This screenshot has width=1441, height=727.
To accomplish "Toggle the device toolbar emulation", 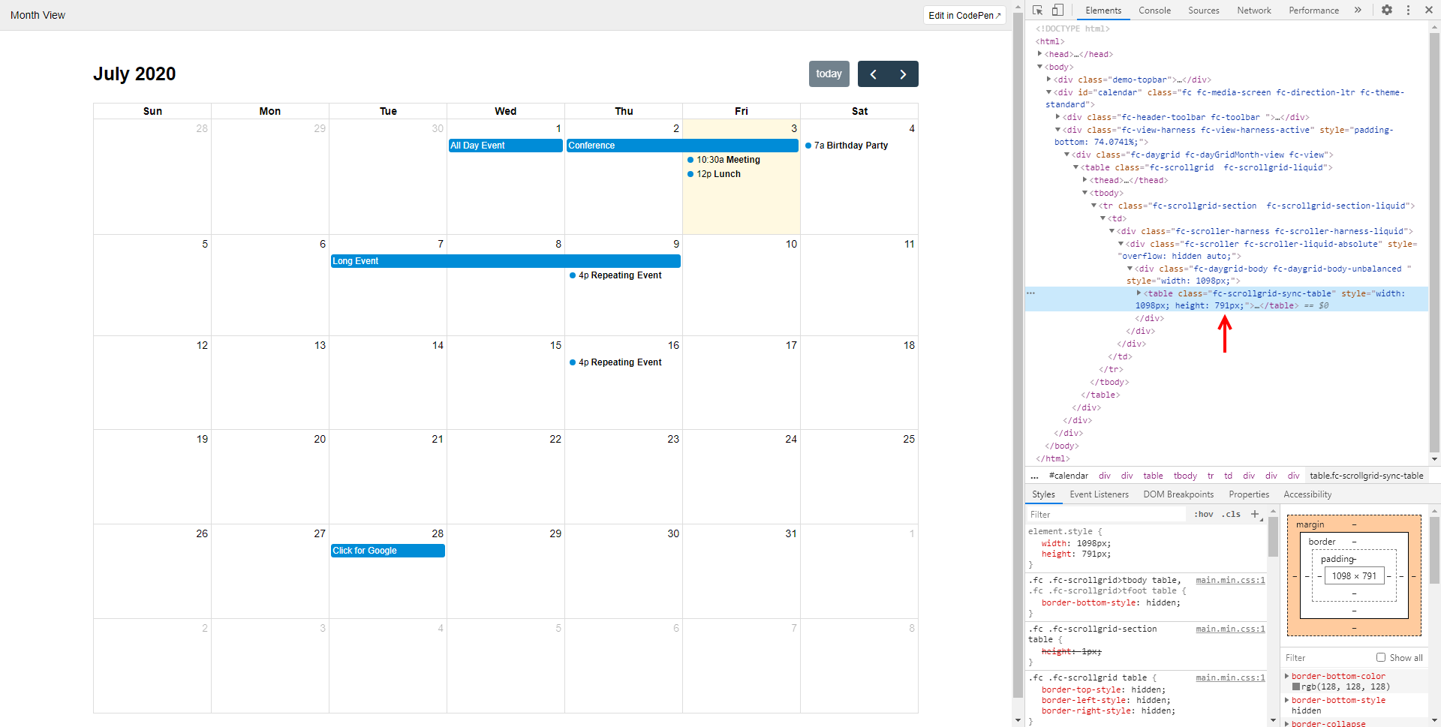I will tap(1058, 11).
